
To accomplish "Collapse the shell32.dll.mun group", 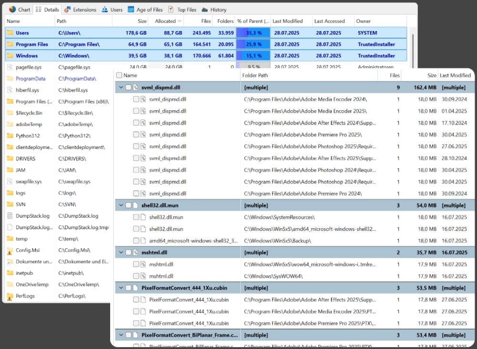I will point(121,205).
